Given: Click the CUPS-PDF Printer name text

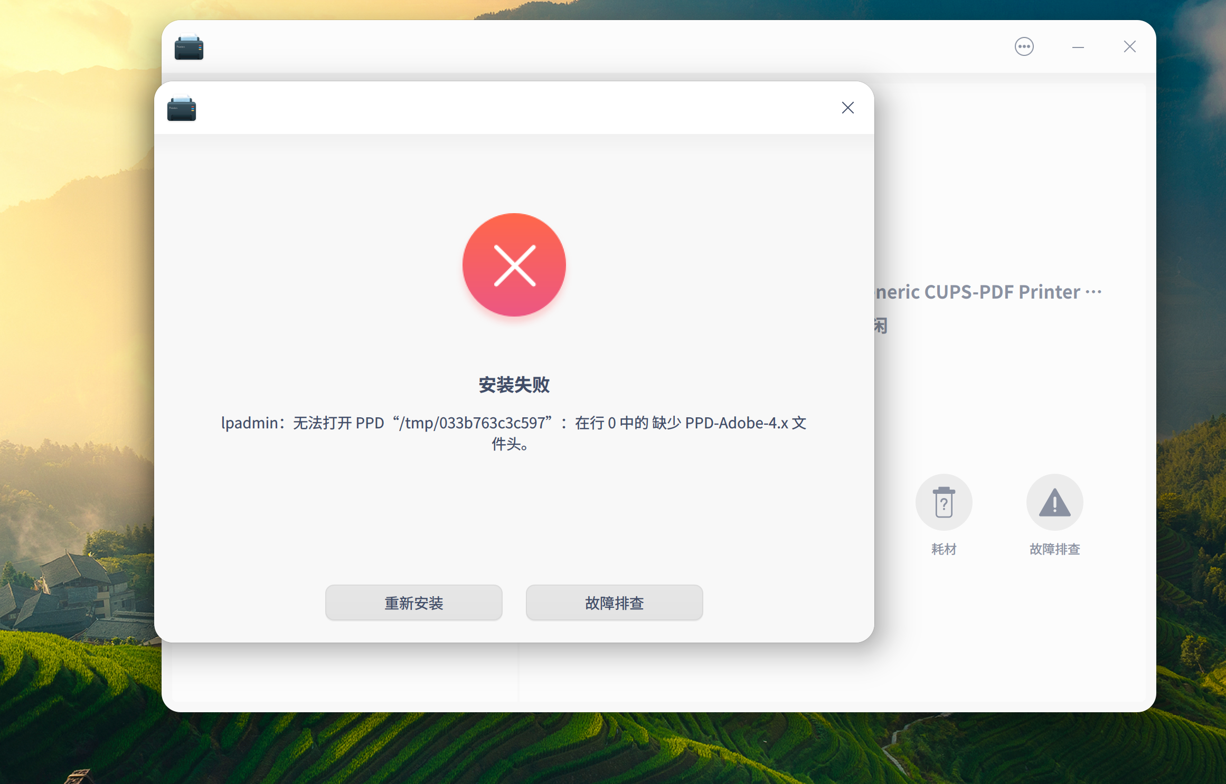Looking at the screenshot, I should pyautogui.click(x=978, y=292).
